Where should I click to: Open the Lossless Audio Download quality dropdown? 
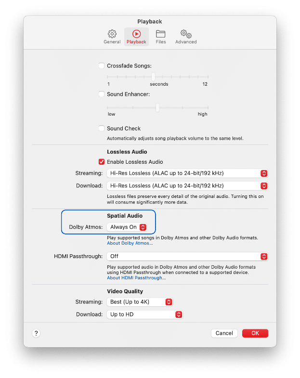(187, 185)
